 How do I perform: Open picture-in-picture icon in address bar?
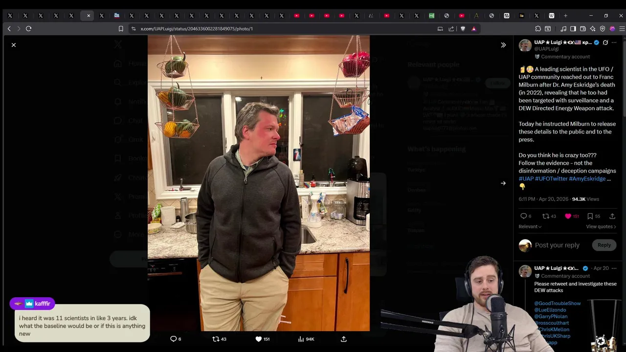(440, 29)
